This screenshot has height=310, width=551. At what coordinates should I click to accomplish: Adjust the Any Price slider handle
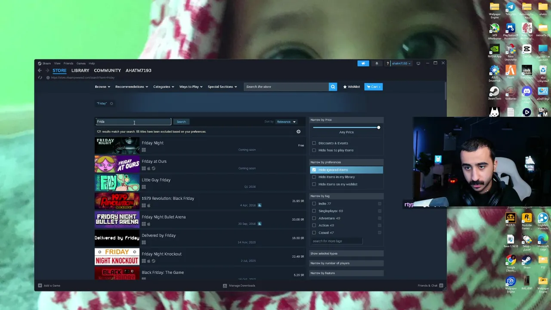point(378,127)
